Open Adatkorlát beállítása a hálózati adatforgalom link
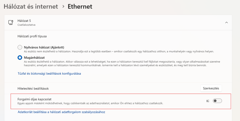Screen dimensions: 240x121 (61, 112)
